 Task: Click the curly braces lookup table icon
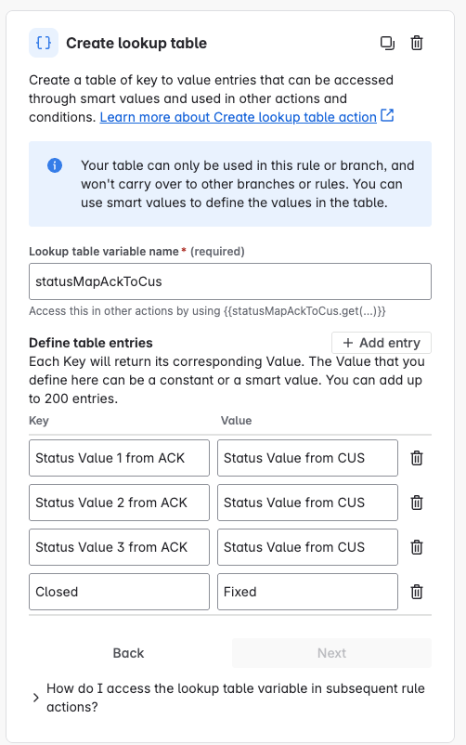tap(44, 43)
